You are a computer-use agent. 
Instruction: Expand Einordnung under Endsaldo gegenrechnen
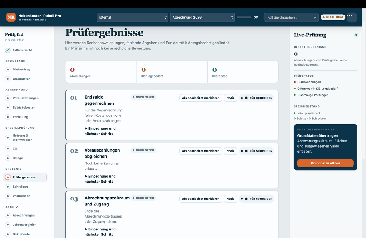pos(100,131)
